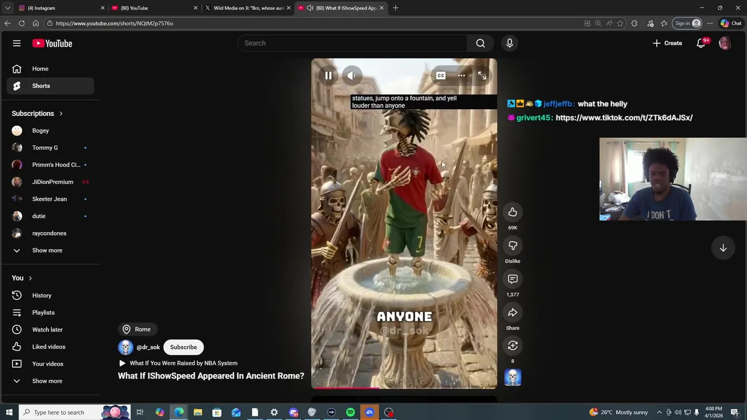747x420 pixels.
Task: Show hidden system tray icons
Action: click(659, 412)
